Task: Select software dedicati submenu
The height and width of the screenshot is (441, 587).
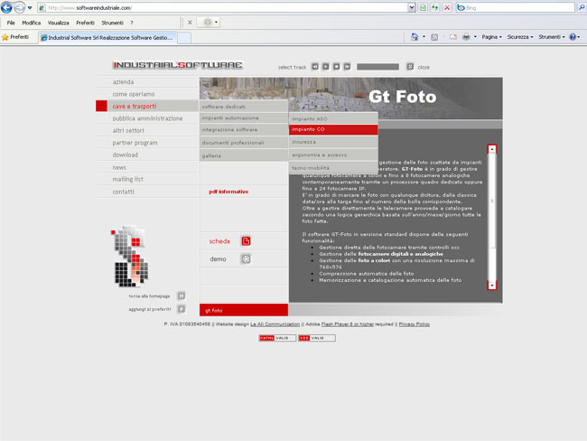Action: (244, 107)
